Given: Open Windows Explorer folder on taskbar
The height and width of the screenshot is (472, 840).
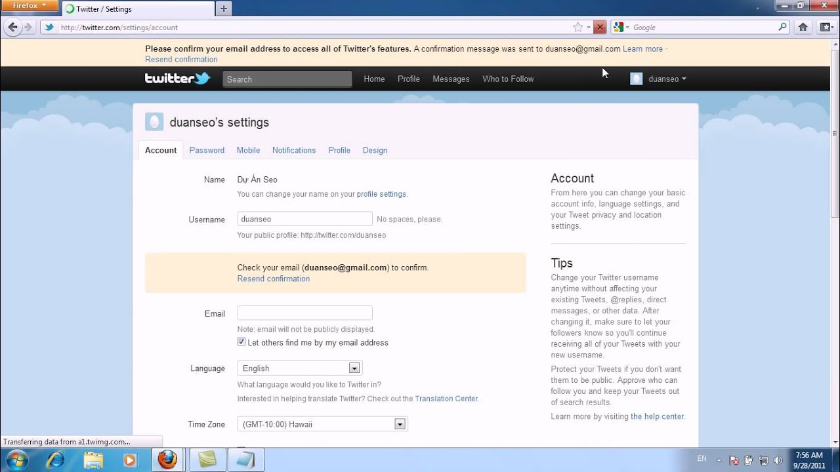Looking at the screenshot, I should [93, 460].
